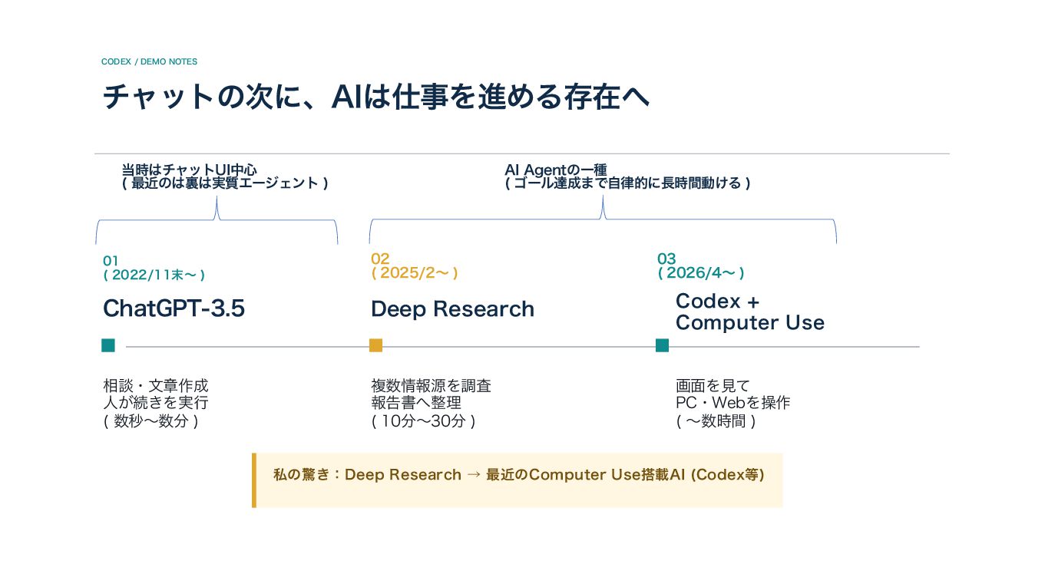1045x587 pixels.
Task: Click the line "PC・Webを操作"
Action: click(x=732, y=403)
